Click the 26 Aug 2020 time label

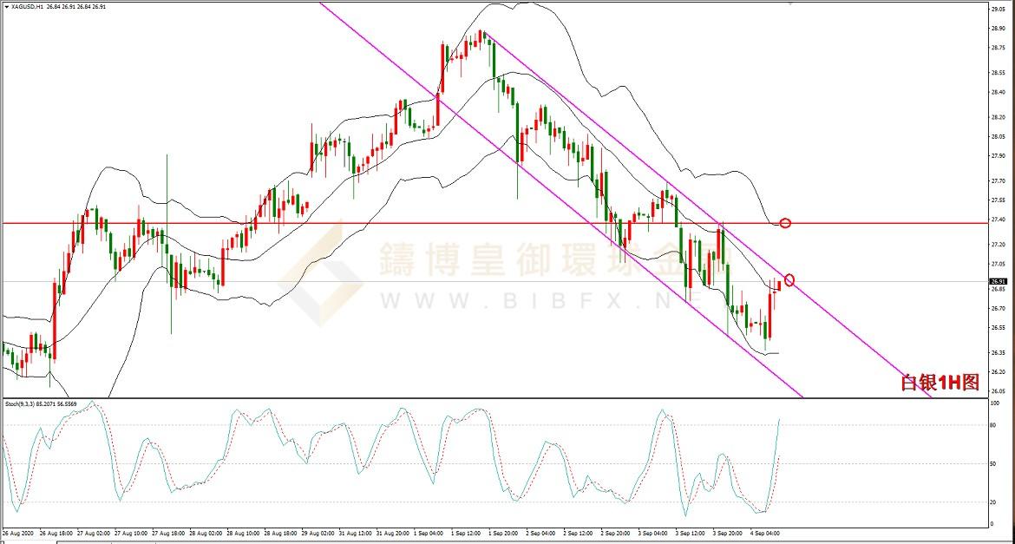tap(17, 532)
